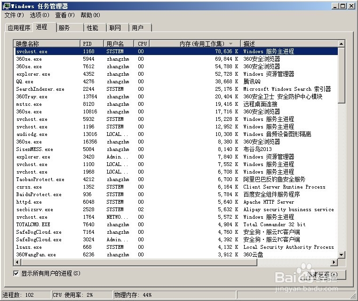Select the SearchIndexer.exe process row
This screenshot has width=358, height=301.
[x=176, y=89]
